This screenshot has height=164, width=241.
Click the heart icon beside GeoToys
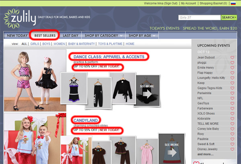[x=232, y=103]
